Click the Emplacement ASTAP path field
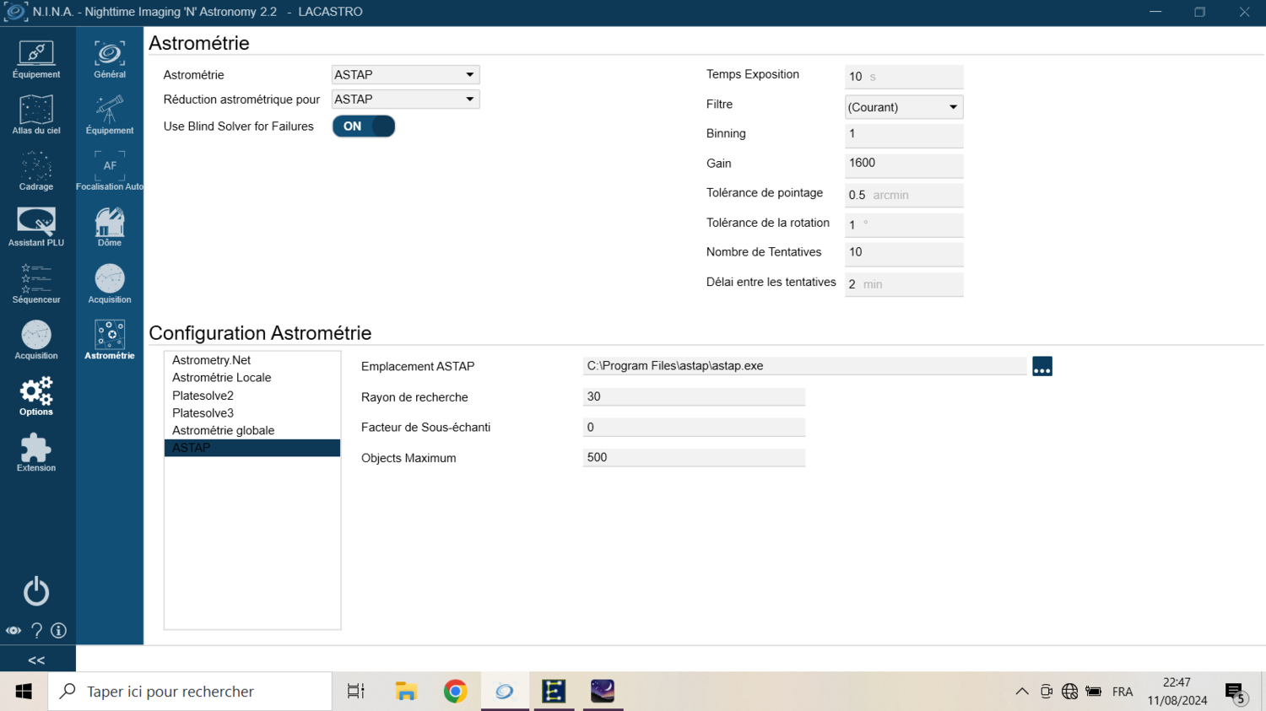Image resolution: width=1266 pixels, height=711 pixels. click(805, 366)
